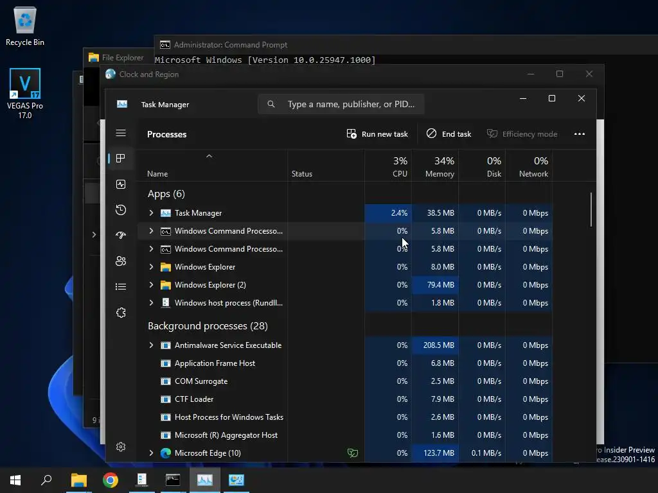Click the Antimalware Service Executable icon
This screenshot has height=493, width=658.
(x=166, y=345)
